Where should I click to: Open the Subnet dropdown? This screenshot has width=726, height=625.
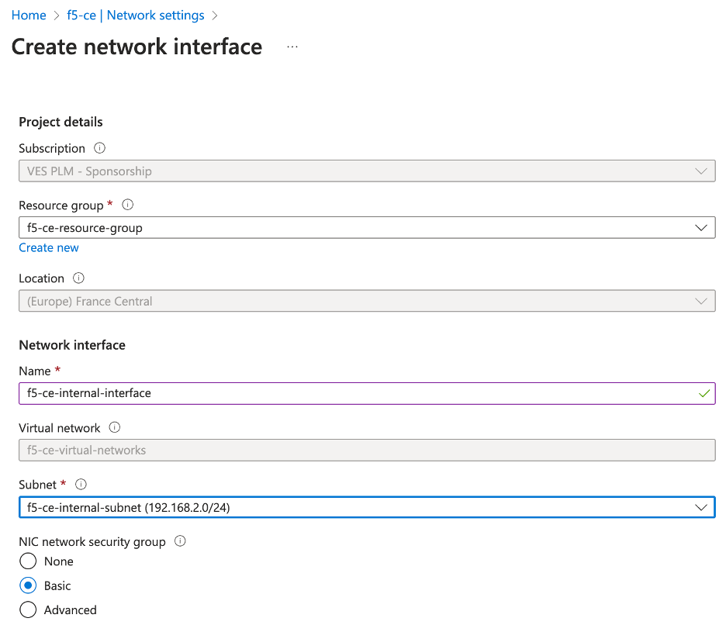[702, 507]
